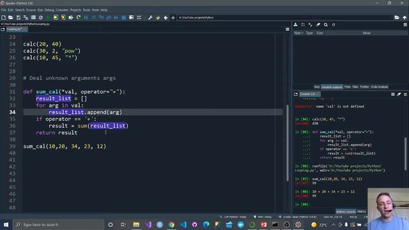The width and height of the screenshot is (409, 230).
Task: Open the PYTHONPATH manager icon
Action: (x=158, y=18)
